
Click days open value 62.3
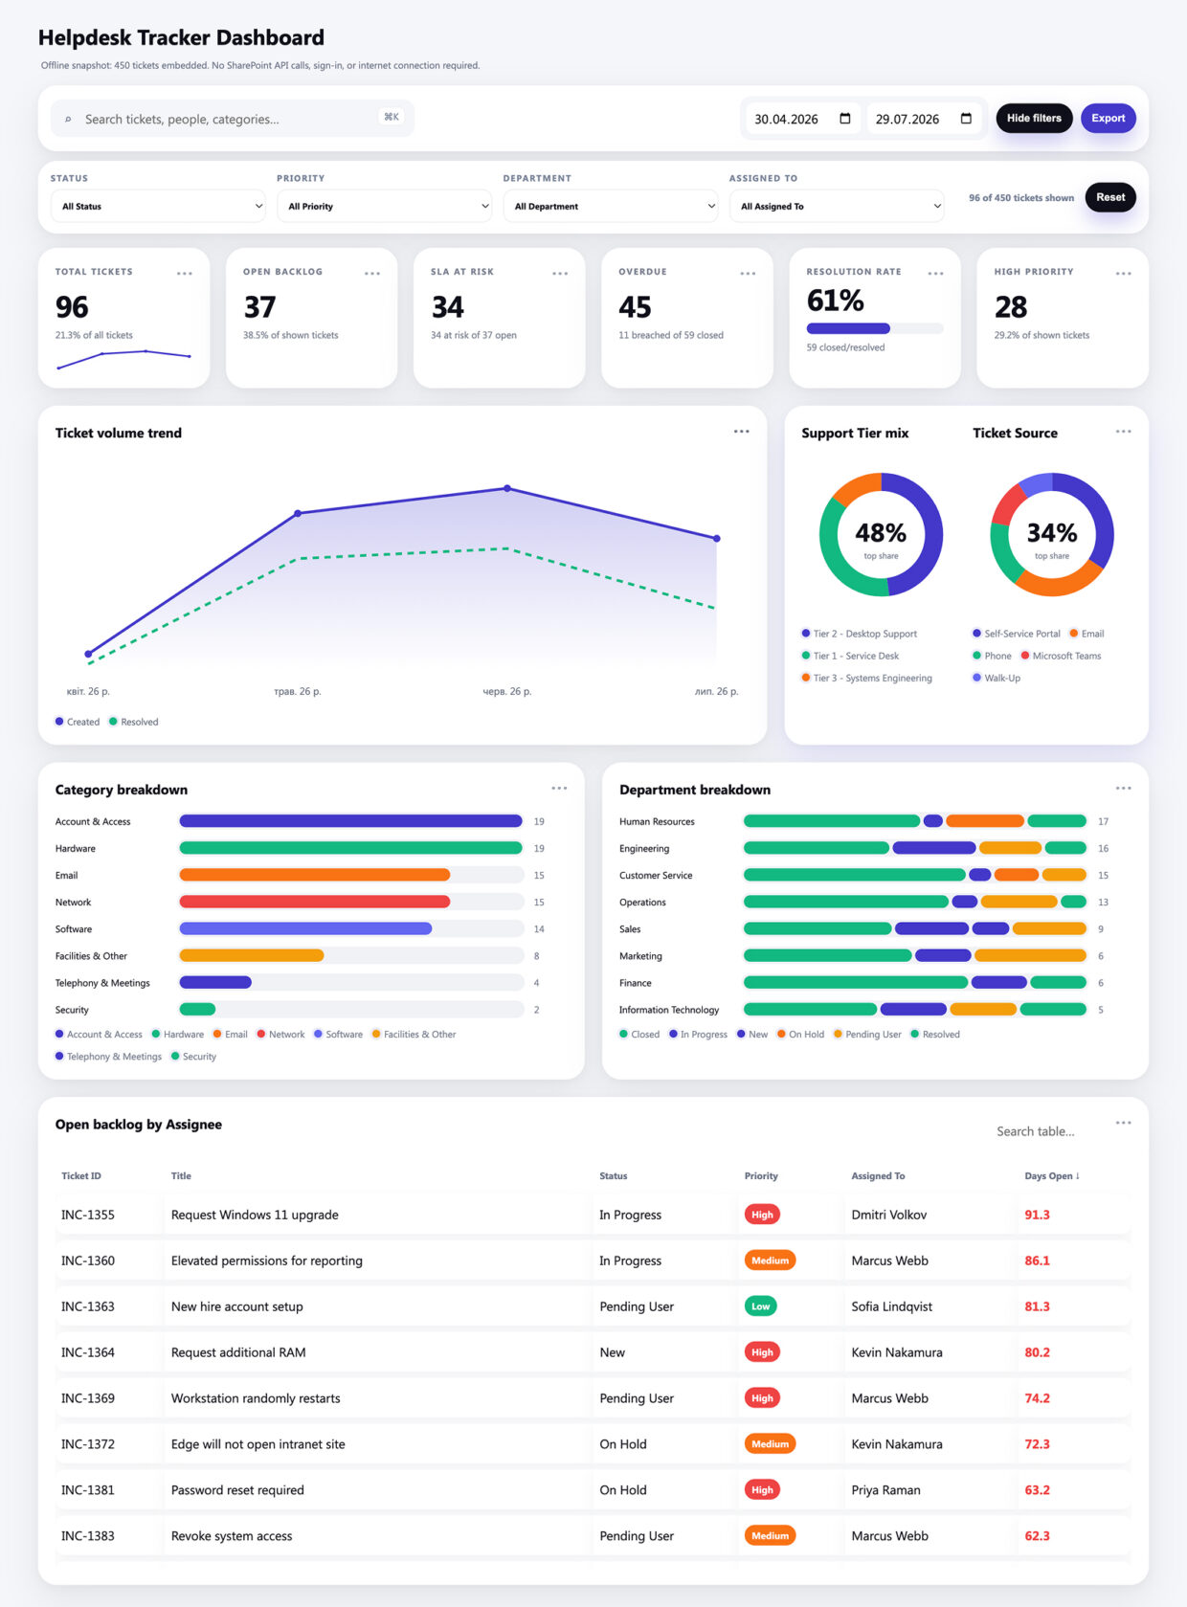1037,1536
